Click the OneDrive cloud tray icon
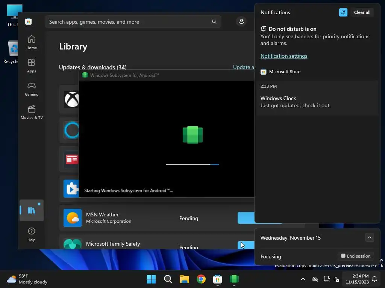The height and width of the screenshot is (288, 385). pos(315,279)
